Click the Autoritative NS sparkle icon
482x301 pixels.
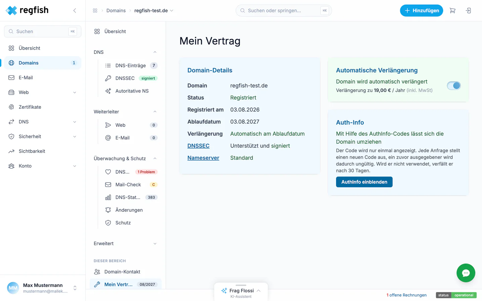[x=108, y=91]
